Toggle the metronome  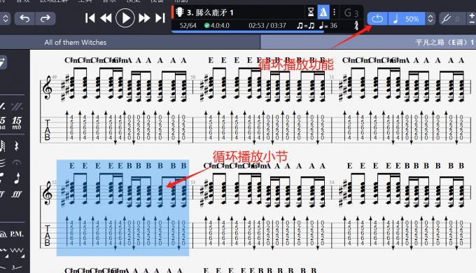tap(323, 12)
